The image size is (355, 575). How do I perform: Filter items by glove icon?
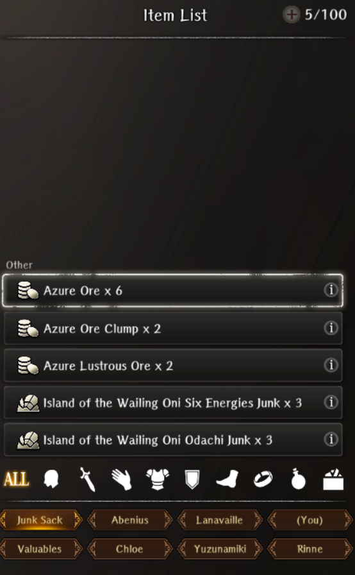point(122,479)
